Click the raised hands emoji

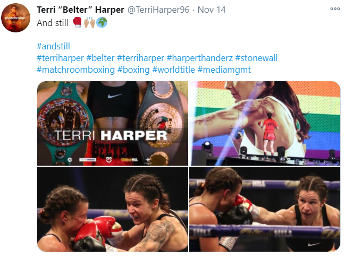click(x=89, y=22)
